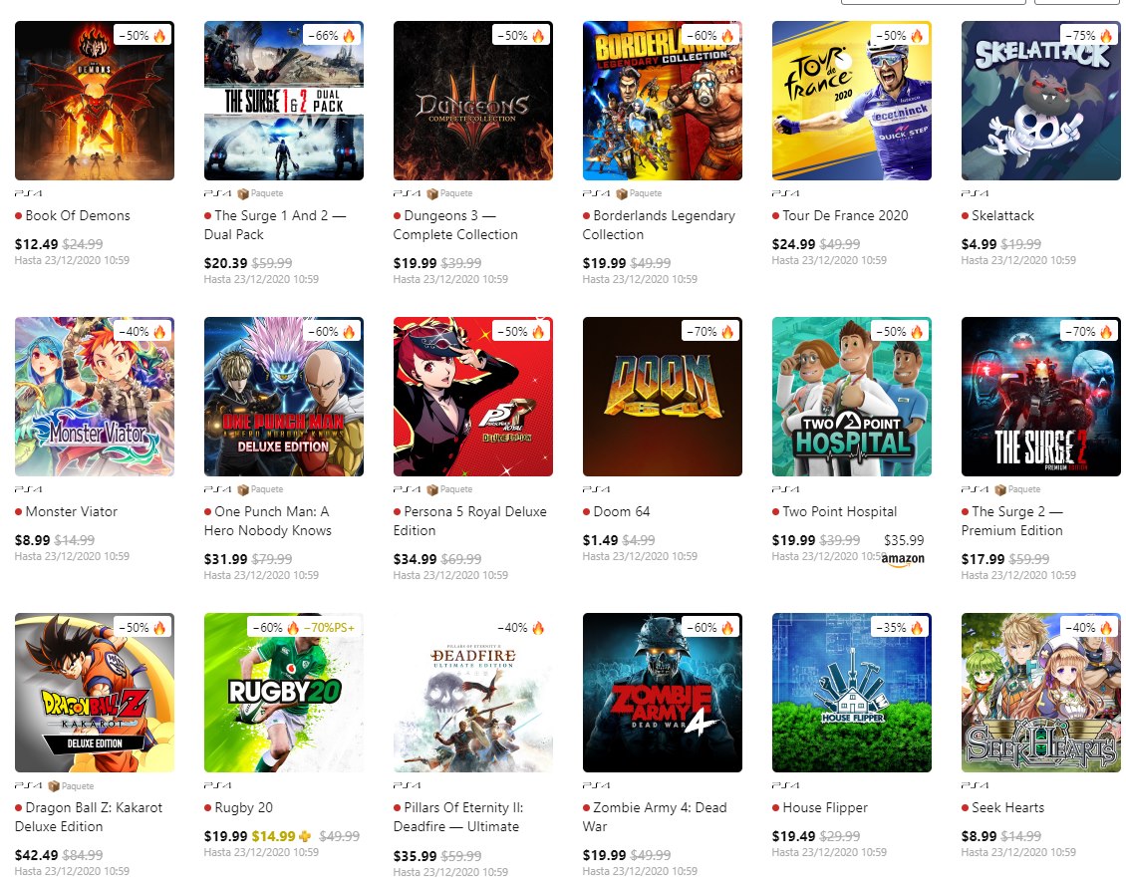This screenshot has width=1126, height=892.
Task: Open the Monster Viator cover art
Action: (x=94, y=397)
